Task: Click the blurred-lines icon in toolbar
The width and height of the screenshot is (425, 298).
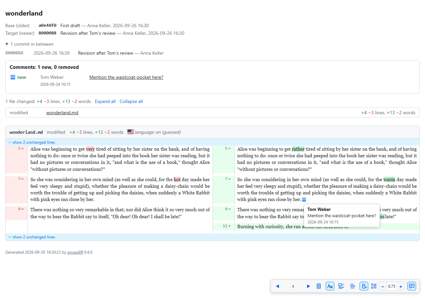Action: point(353,286)
